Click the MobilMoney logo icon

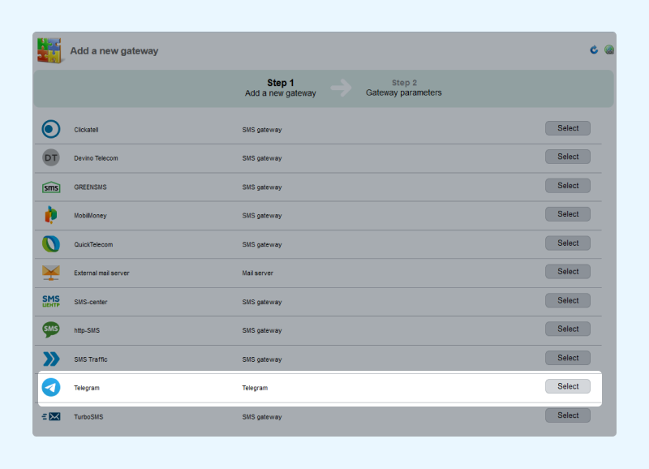[x=51, y=215]
